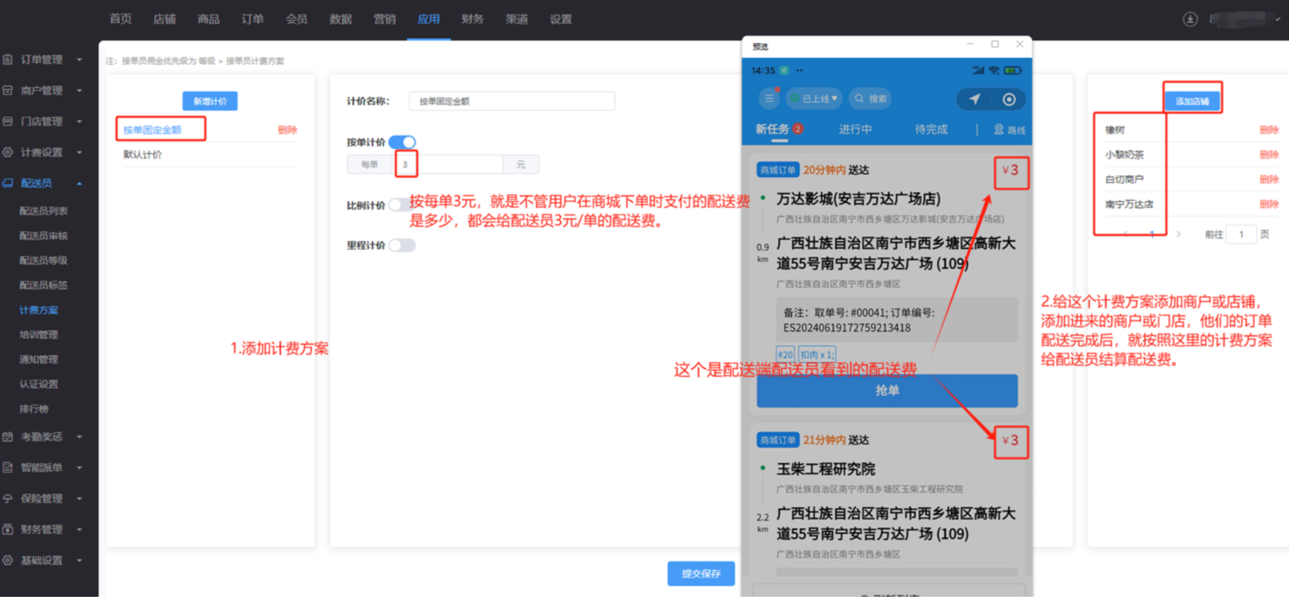
Task: Delete the 按单固定金额 pricing plan
Action: (287, 129)
